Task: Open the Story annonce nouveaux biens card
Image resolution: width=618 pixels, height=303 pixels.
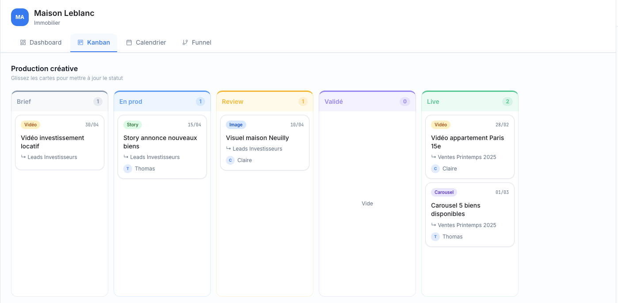Action: coord(162,142)
